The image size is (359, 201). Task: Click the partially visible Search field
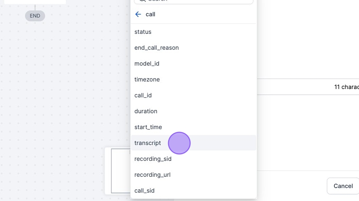tap(196, 1)
